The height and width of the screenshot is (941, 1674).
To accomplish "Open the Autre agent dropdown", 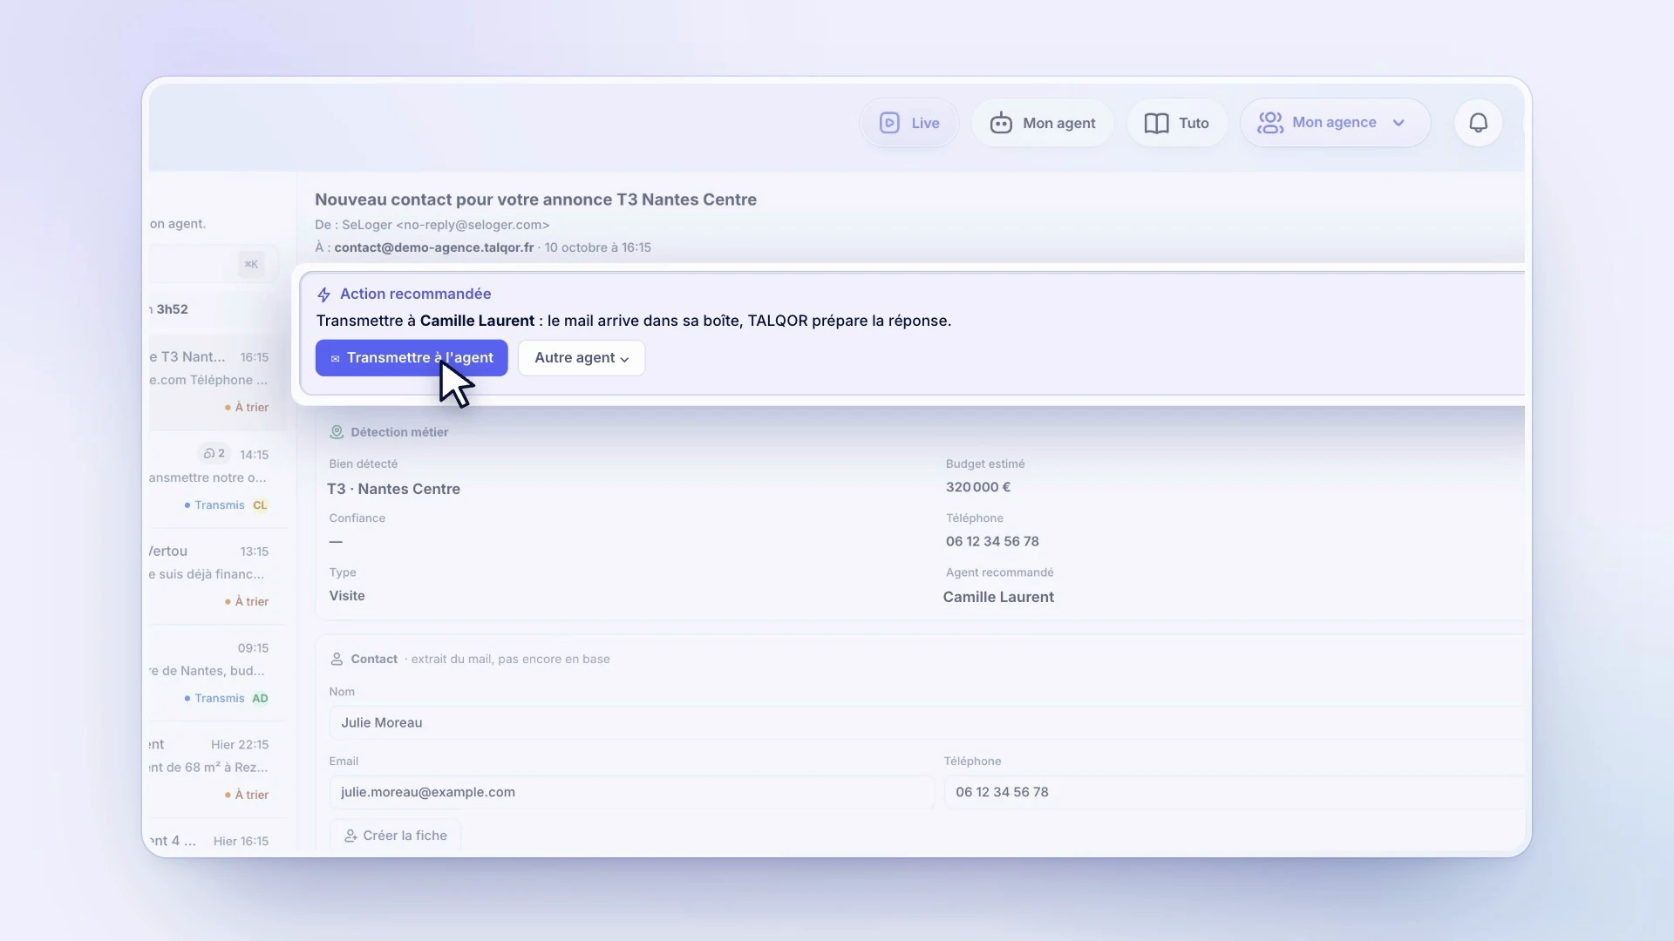I will point(582,358).
